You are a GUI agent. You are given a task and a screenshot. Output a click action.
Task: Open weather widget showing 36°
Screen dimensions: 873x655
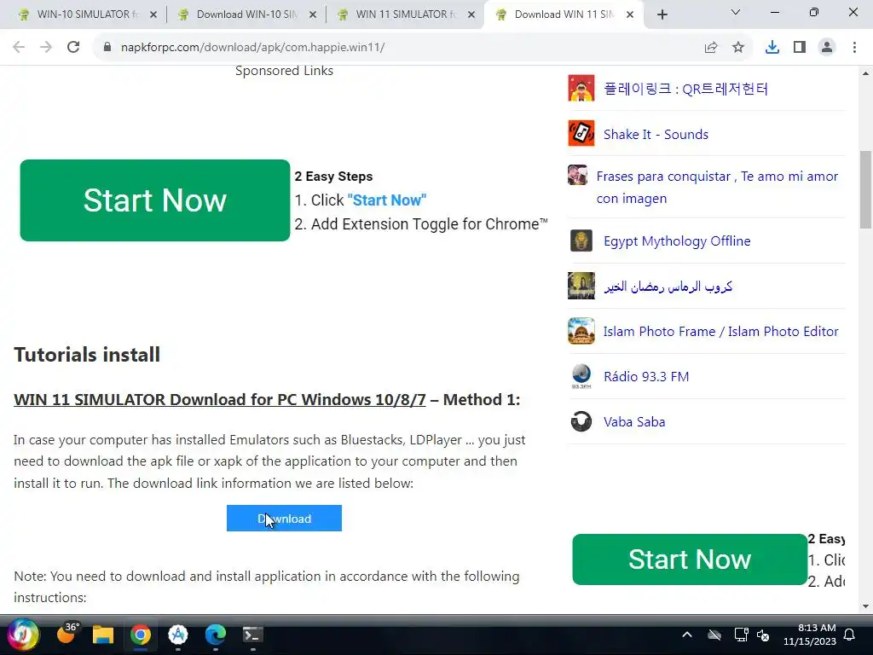[66, 634]
